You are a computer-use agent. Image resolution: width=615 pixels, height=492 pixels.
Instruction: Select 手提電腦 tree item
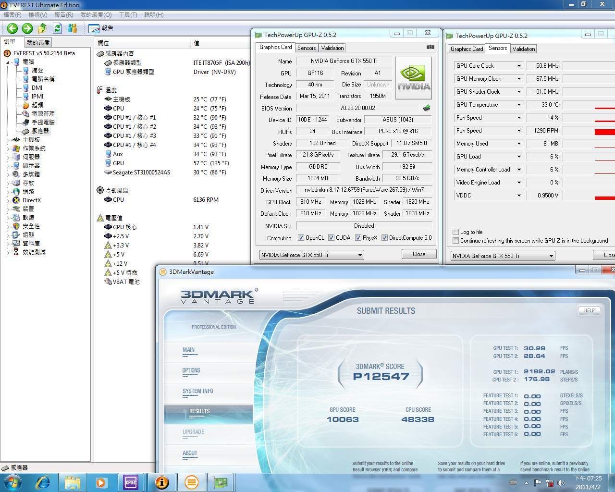43,122
